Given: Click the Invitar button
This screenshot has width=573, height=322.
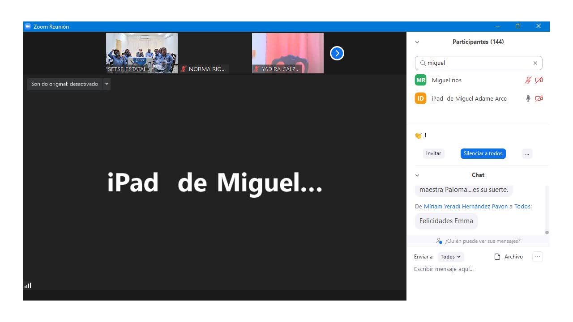Looking at the screenshot, I should [x=433, y=153].
